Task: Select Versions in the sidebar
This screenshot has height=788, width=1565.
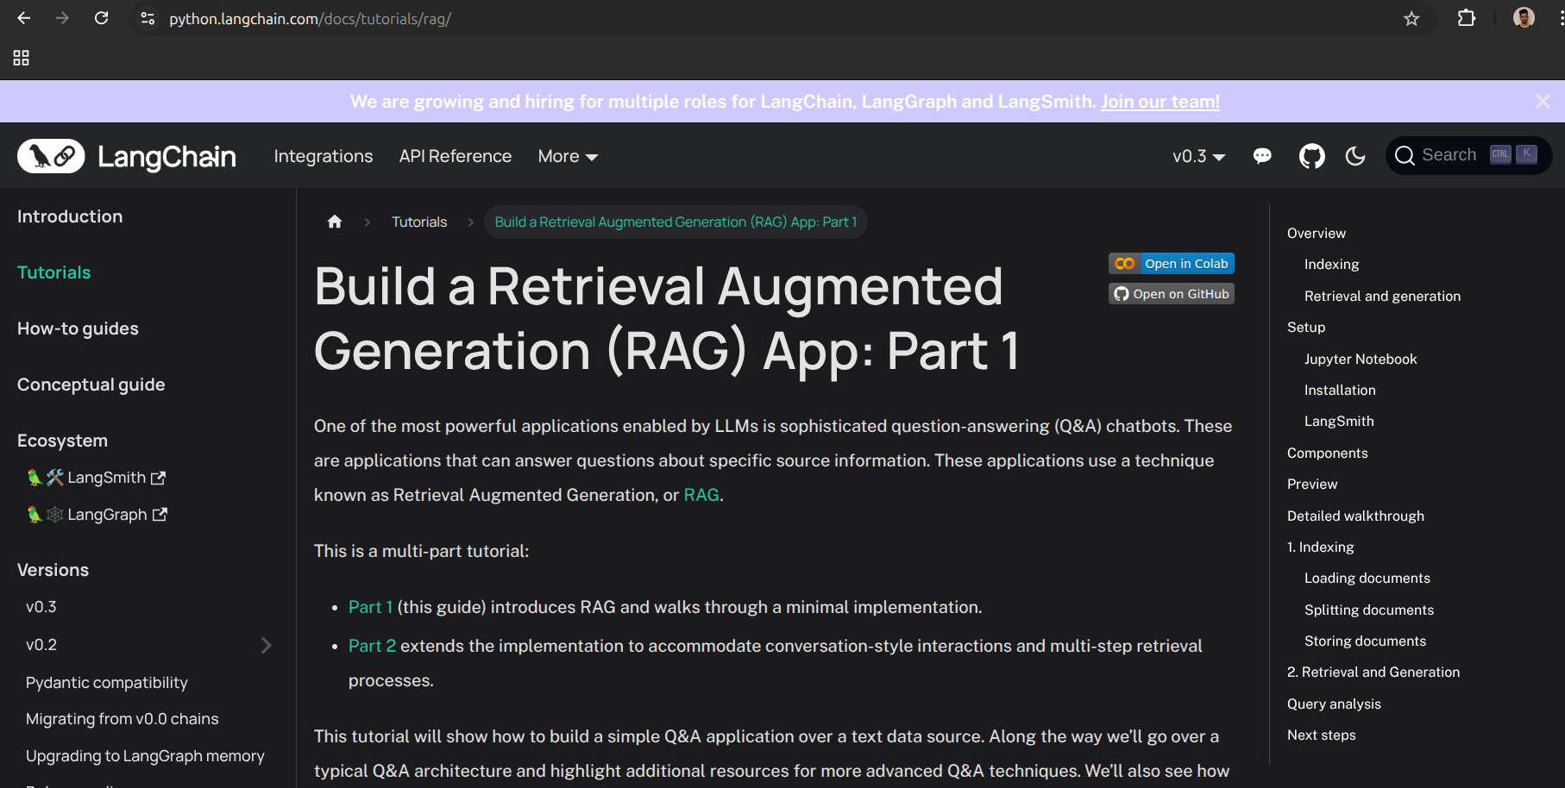Action: (x=53, y=570)
